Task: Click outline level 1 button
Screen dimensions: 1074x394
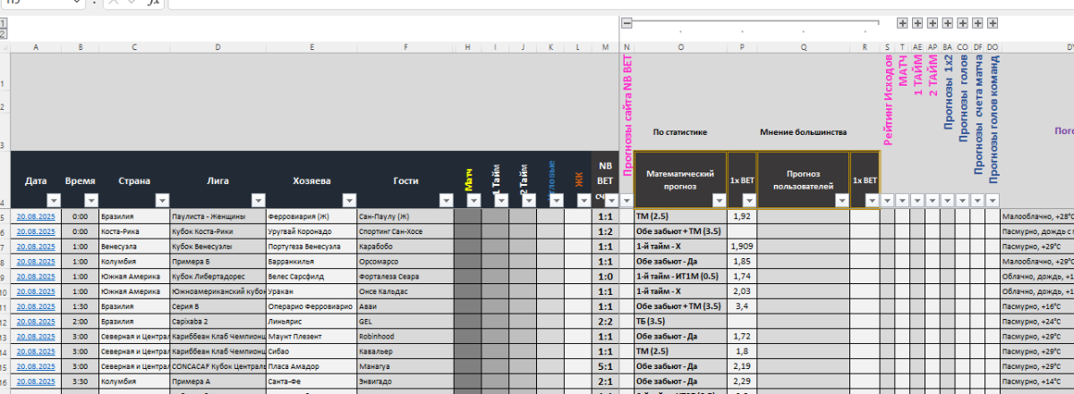Action: click(x=3, y=22)
